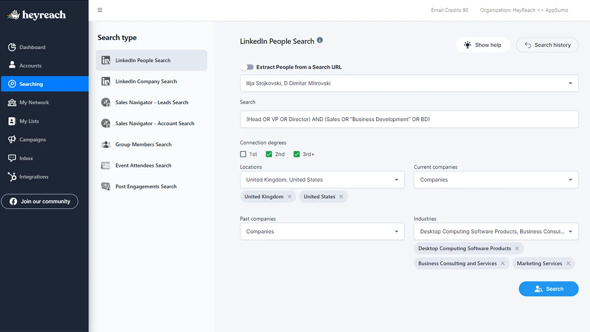The width and height of the screenshot is (590, 332).
Task: Click the heyreach logo
Action: click(x=36, y=15)
